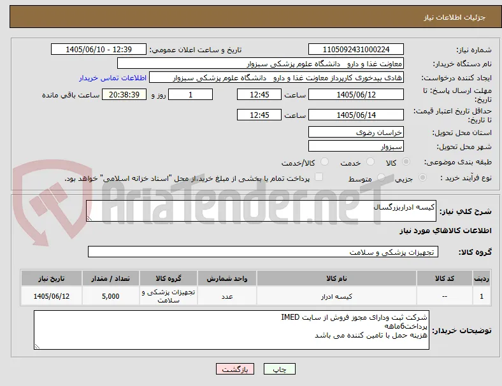
Task: Click the response deadline time 12:45 field
Action: pos(259,95)
